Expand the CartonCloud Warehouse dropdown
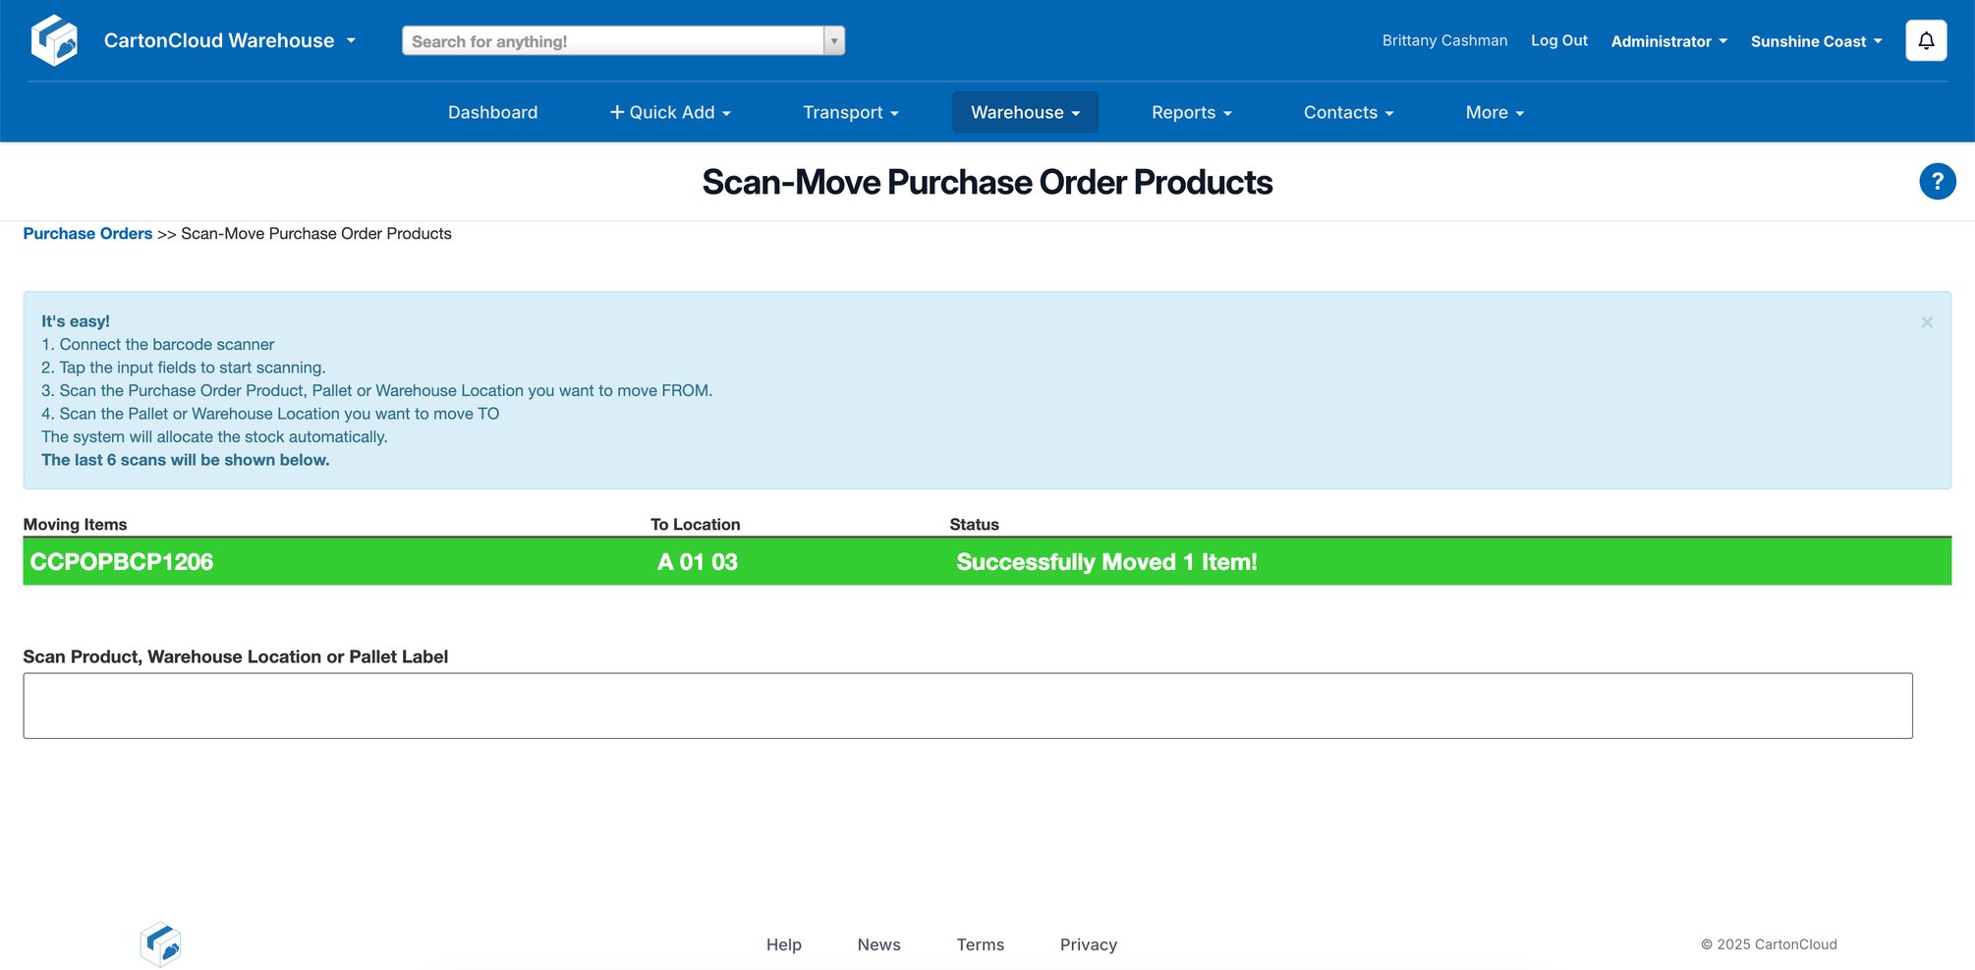Screen dimensions: 1975x970 (229, 40)
